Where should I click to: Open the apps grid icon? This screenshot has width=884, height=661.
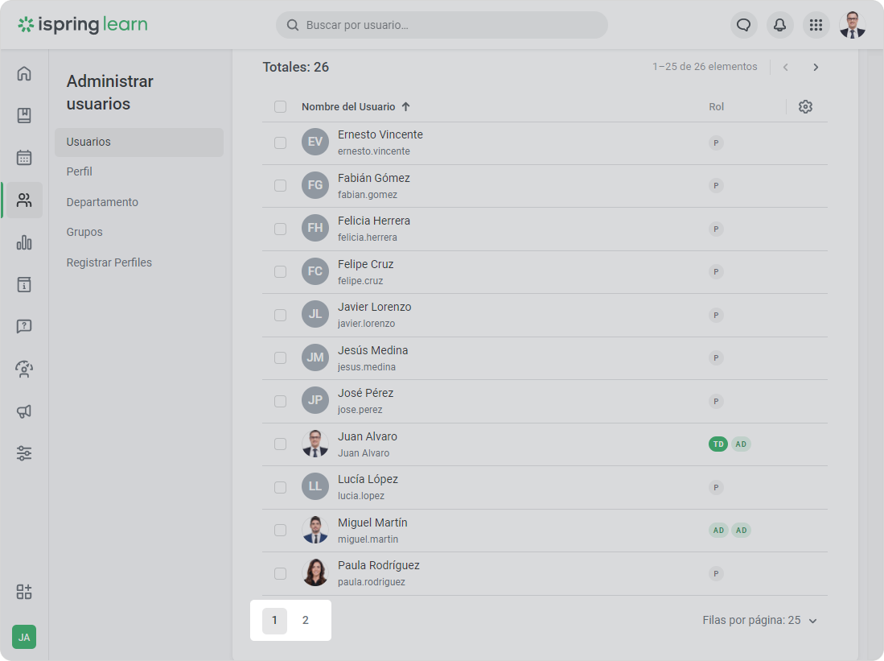tap(816, 25)
